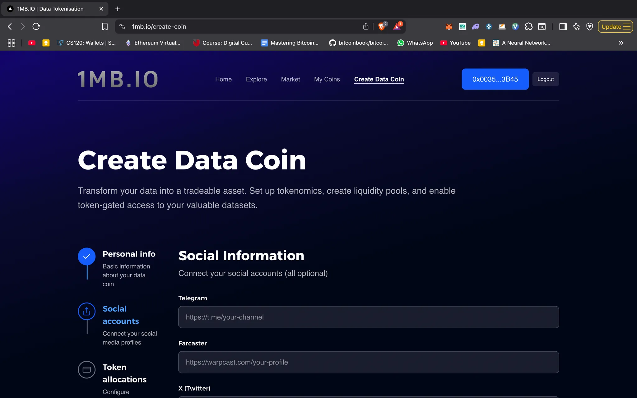The height and width of the screenshot is (398, 637).
Task: Open the extensions puzzle icon
Action: pos(528,26)
